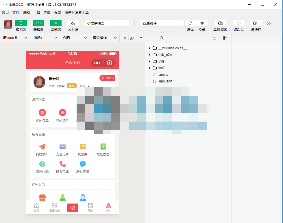Screen dimensions: 283x223
Task: Start 真机调试 remote debugging
Action: tap(220, 23)
